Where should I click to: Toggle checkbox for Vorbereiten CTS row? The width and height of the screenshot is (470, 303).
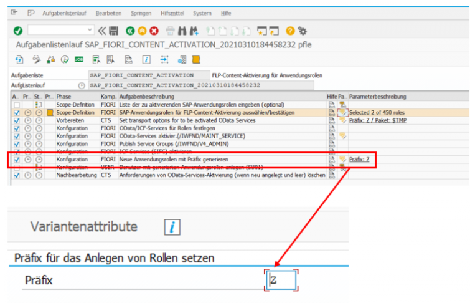17,120
